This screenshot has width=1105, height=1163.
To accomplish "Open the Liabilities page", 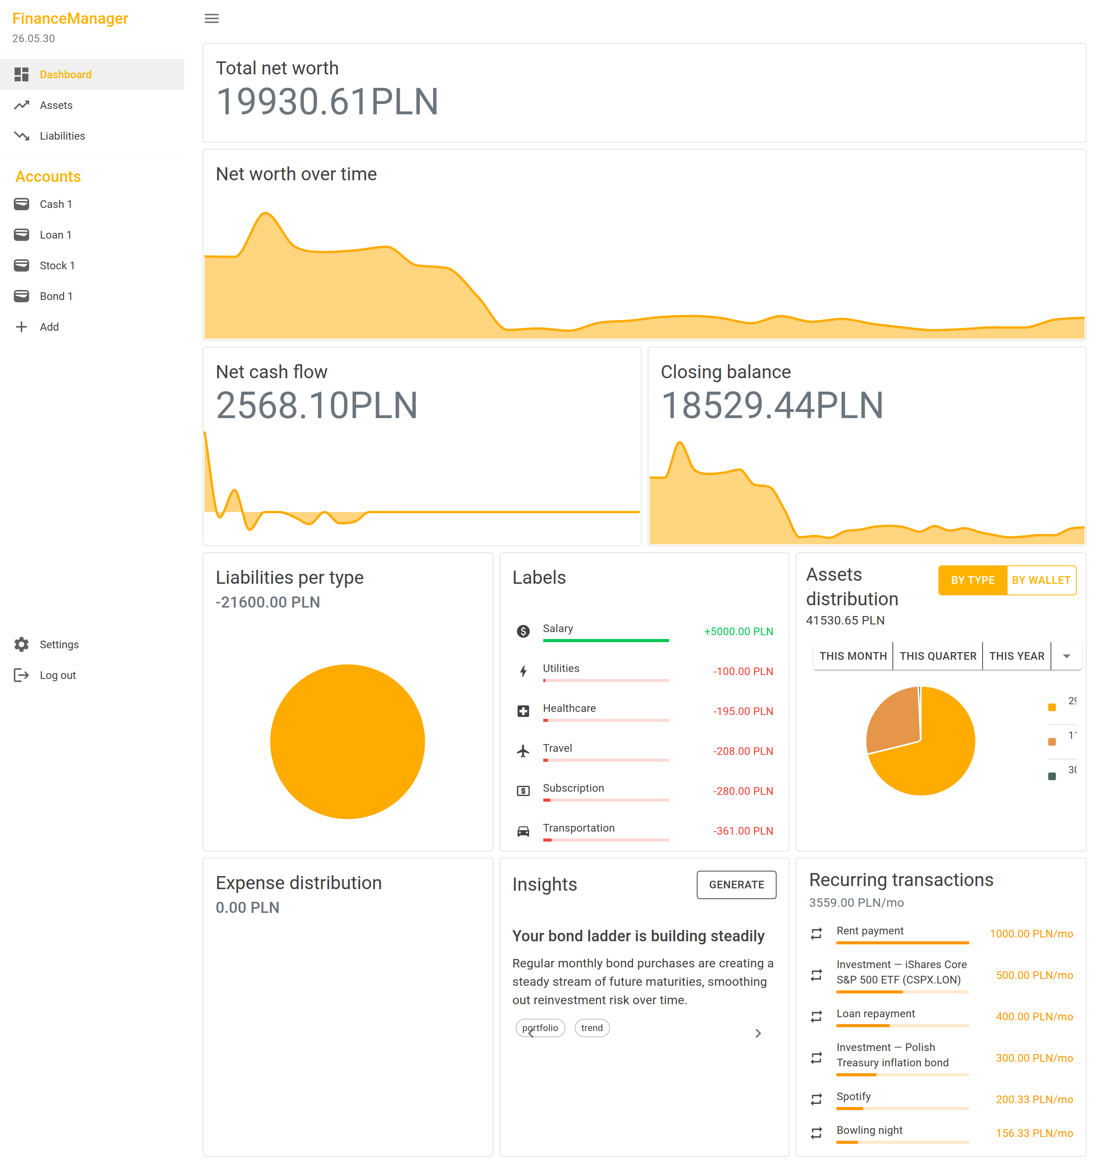I will click(92, 135).
